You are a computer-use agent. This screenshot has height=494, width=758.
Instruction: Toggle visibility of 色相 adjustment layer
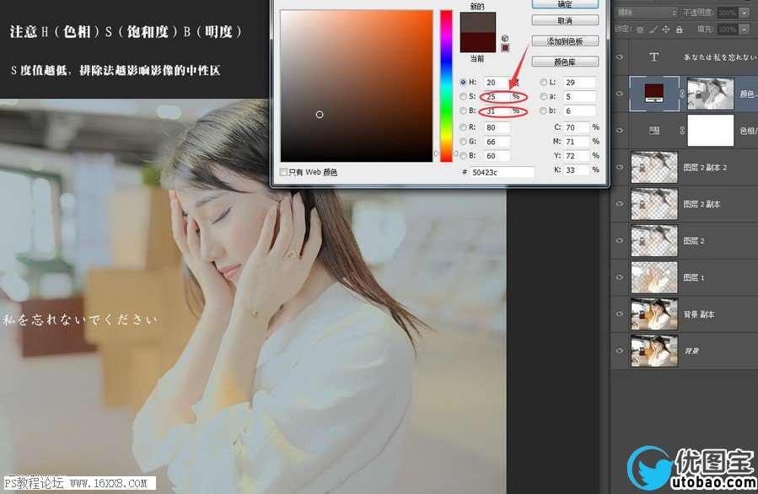pos(620,131)
